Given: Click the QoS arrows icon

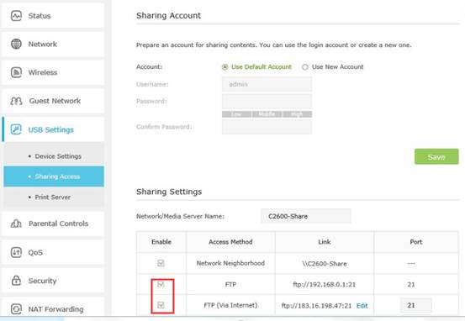Looking at the screenshot, I should (x=16, y=252).
